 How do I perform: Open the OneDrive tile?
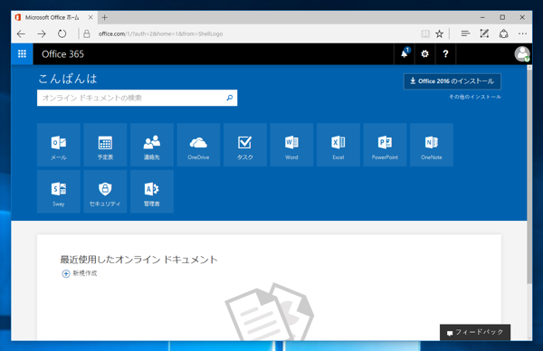tap(198, 145)
